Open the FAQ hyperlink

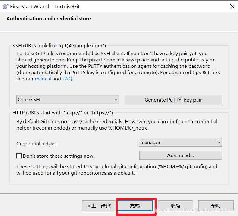point(67,79)
